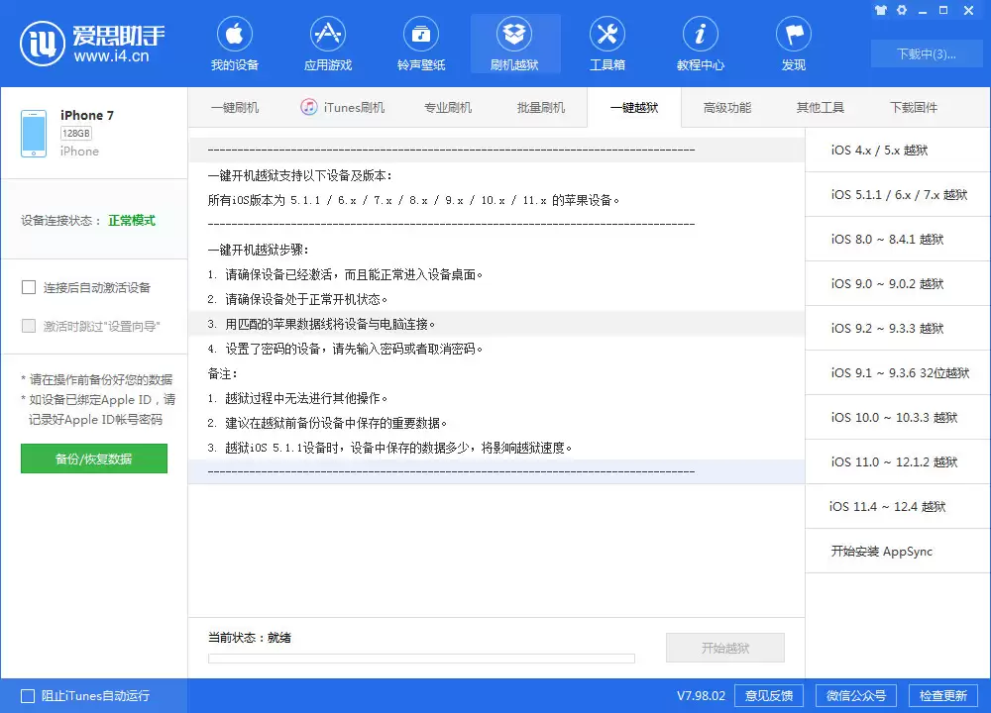Screen dimensions: 991x713
Task: Switch to 一键刷机 tab
Action: tap(235, 107)
